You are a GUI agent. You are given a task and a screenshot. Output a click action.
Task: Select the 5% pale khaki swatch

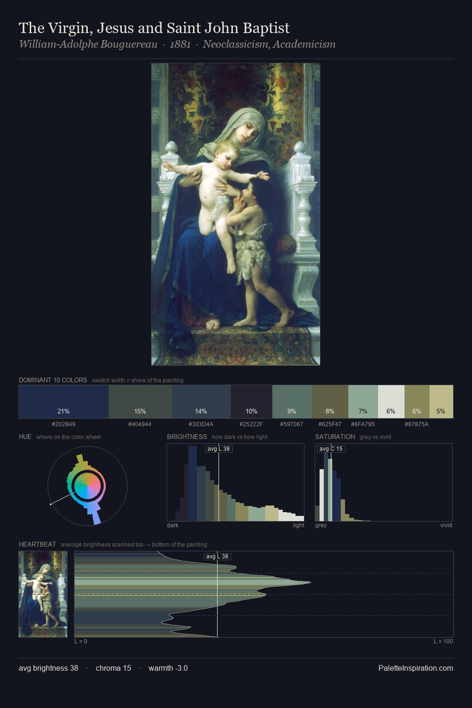(x=441, y=402)
